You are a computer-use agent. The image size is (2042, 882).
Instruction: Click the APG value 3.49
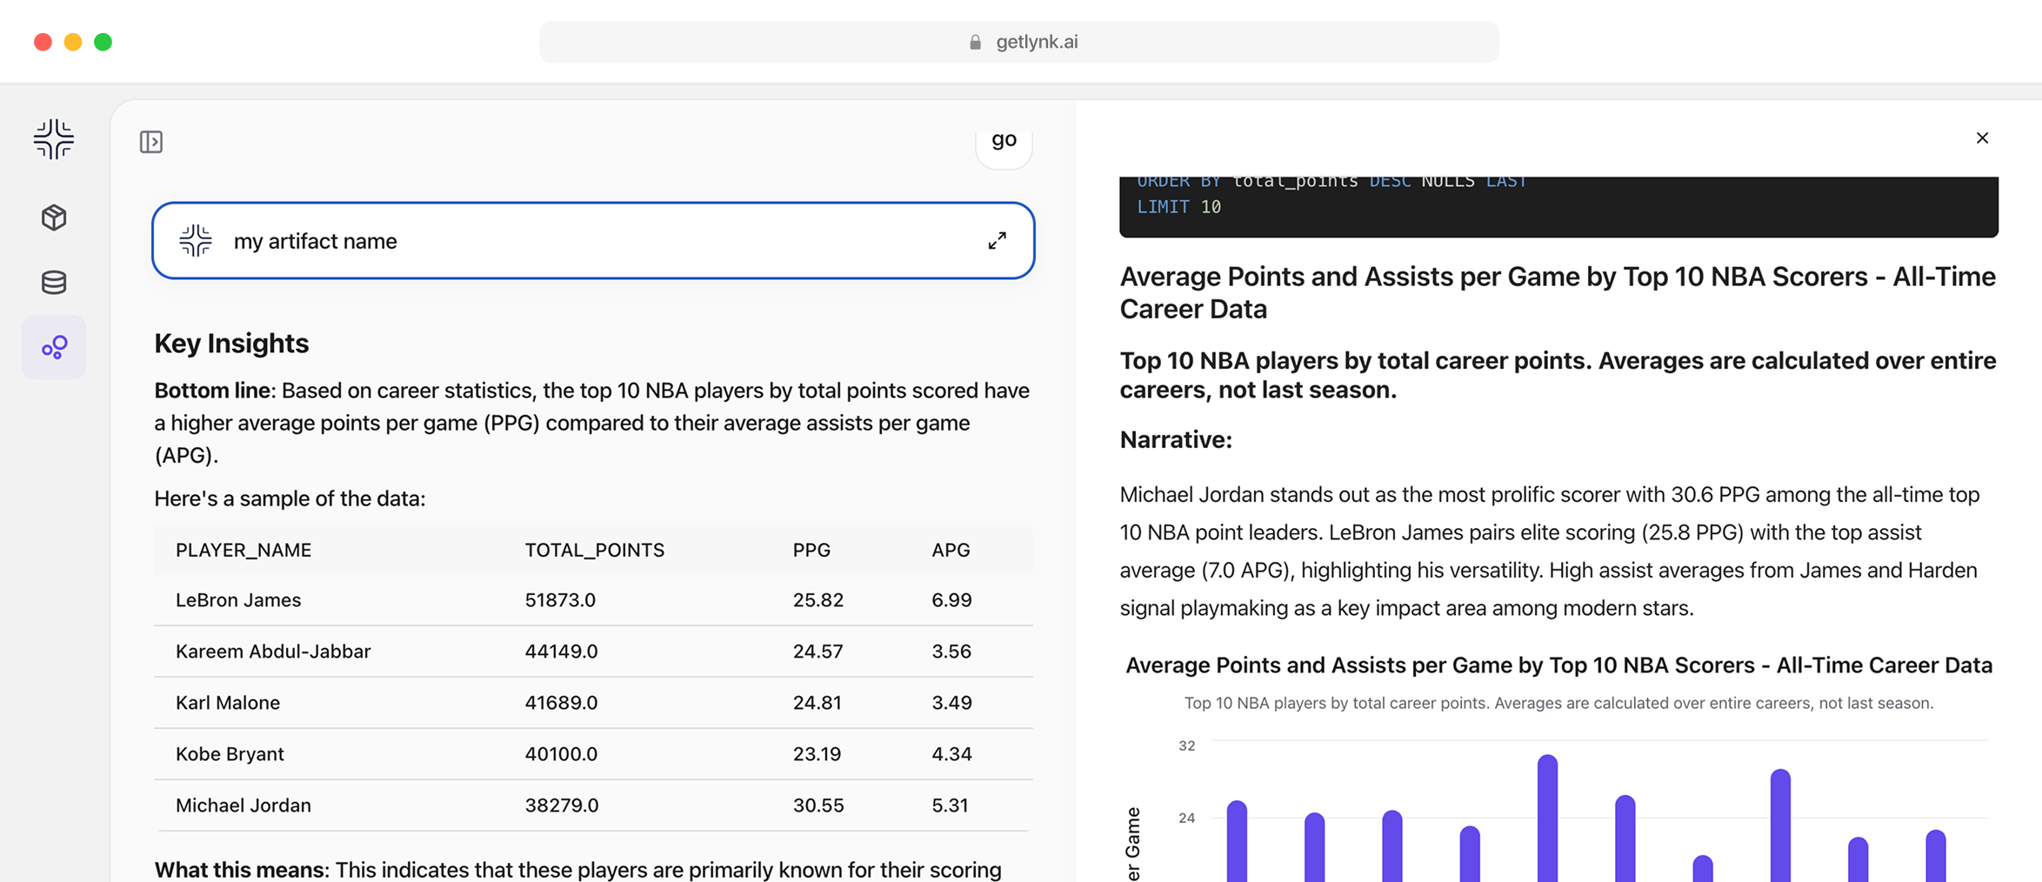tap(951, 703)
